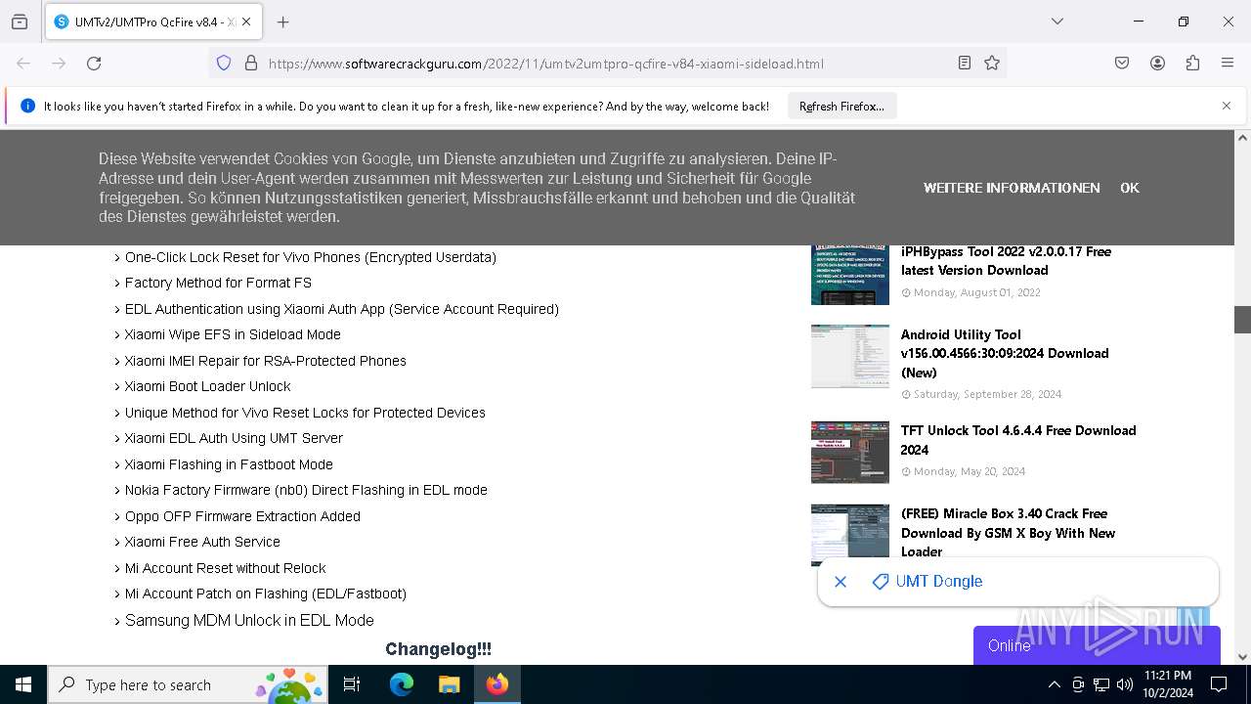Close the UMT Dongle popup

point(841,582)
